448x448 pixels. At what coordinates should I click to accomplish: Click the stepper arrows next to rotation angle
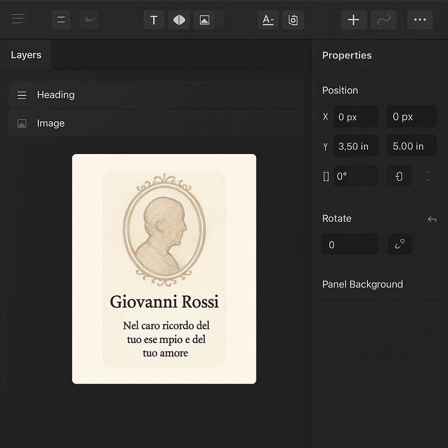click(428, 176)
